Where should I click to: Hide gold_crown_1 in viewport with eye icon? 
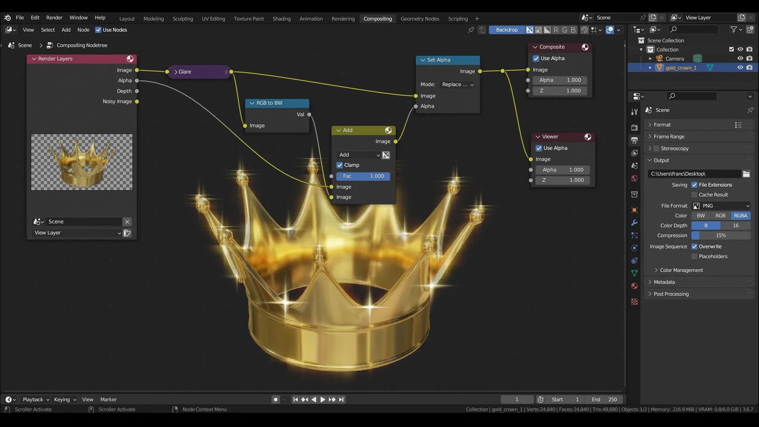[740, 67]
